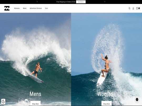142x106 pixels.
Task: Click Shop Now under Womens
Action: point(106,103)
